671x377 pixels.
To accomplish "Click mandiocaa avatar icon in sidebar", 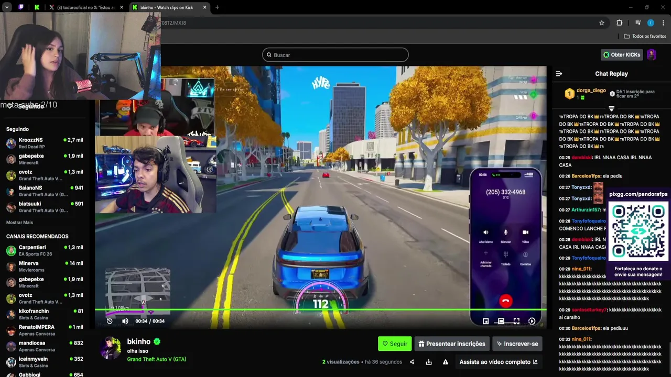I will point(11,346).
